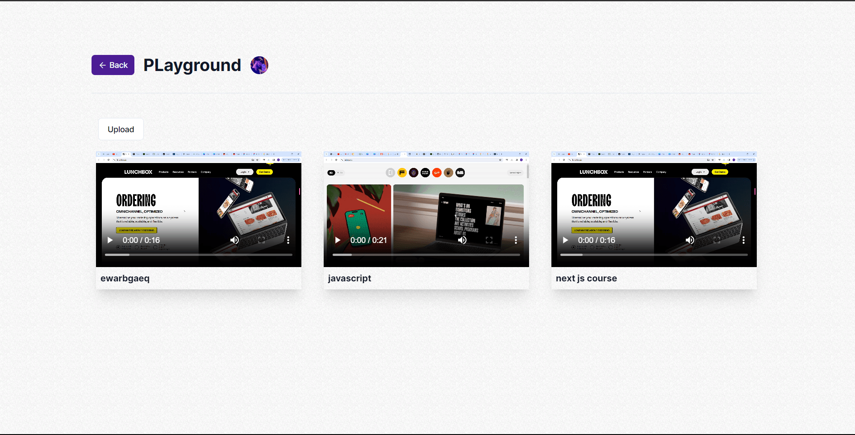Click the 0:00 / 0:21 time display

tap(369, 240)
